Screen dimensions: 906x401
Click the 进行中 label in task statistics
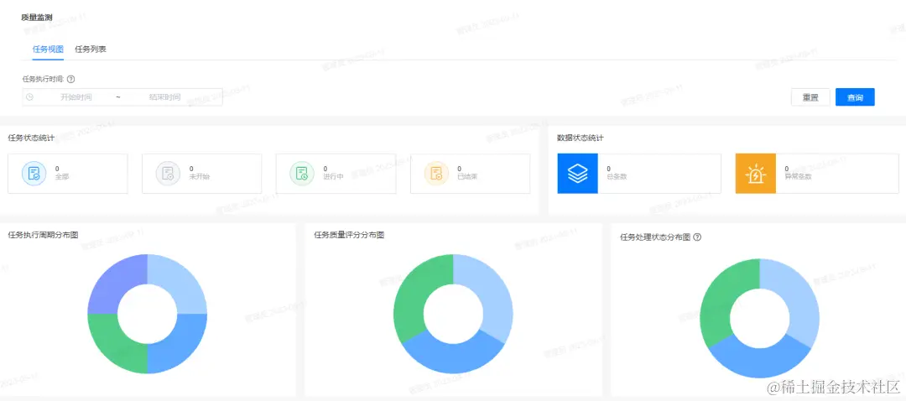[333, 177]
